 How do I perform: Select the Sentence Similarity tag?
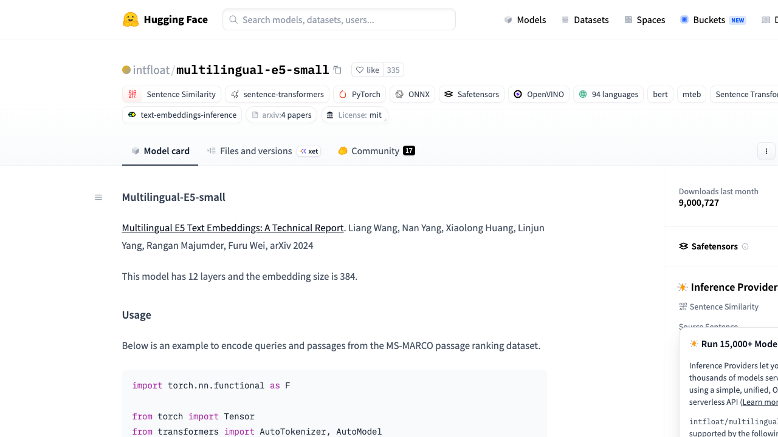click(x=172, y=94)
